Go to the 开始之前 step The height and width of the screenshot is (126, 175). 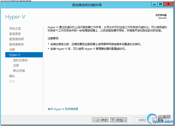pyautogui.click(x=15, y=29)
